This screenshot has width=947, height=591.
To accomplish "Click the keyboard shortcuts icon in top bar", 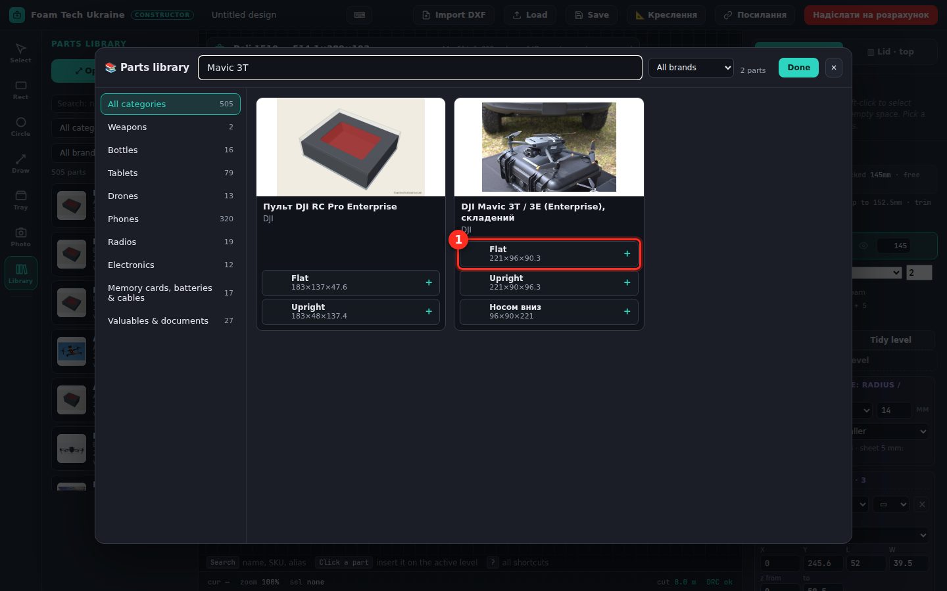I will (360, 15).
